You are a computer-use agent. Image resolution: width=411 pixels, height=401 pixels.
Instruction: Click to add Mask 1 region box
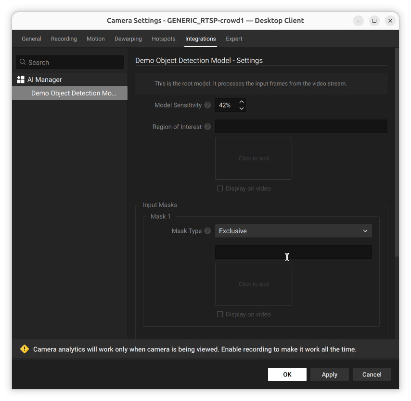pyautogui.click(x=254, y=284)
